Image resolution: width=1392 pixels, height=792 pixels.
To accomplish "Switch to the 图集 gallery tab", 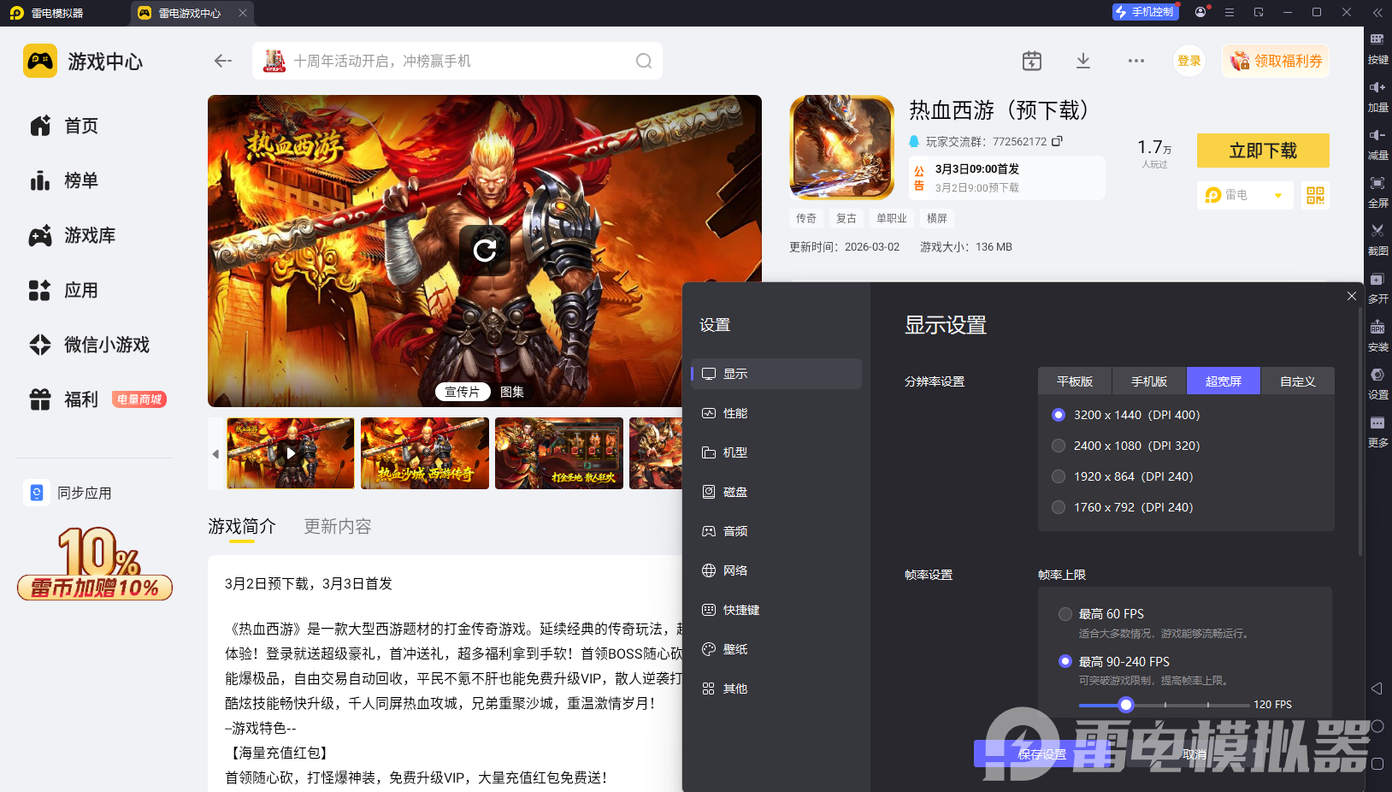I will tap(512, 392).
